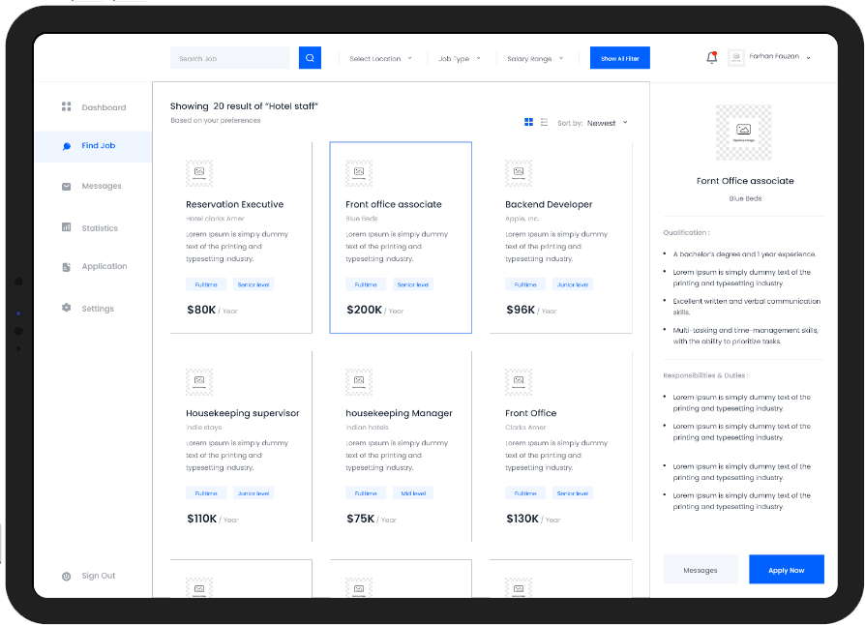Expand the Salary Range dropdown
The width and height of the screenshot is (865, 625).
coord(534,59)
